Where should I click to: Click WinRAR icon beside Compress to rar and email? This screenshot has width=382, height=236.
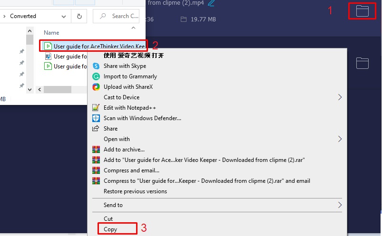(96, 181)
